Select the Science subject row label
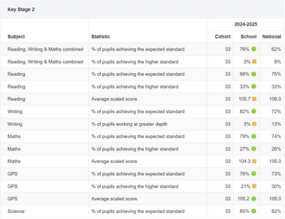The image size is (285, 219). click(17, 211)
